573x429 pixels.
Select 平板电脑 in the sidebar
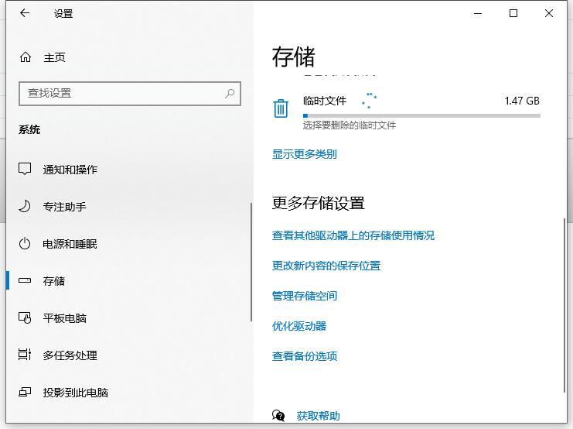(x=65, y=318)
